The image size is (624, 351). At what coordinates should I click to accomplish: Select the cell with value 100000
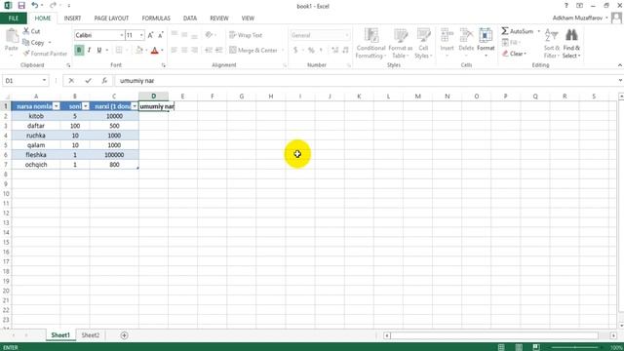pos(114,155)
